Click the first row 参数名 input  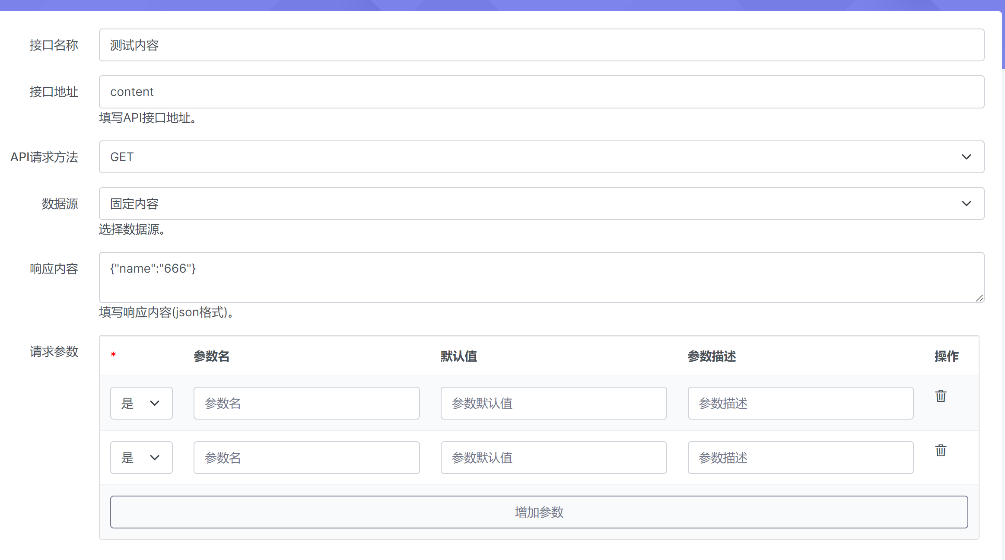(306, 403)
